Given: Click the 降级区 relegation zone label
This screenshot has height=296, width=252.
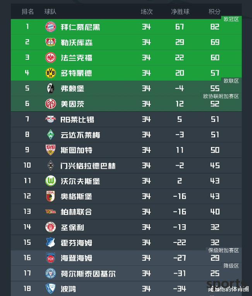Looking at the screenshot, I should point(231,266).
